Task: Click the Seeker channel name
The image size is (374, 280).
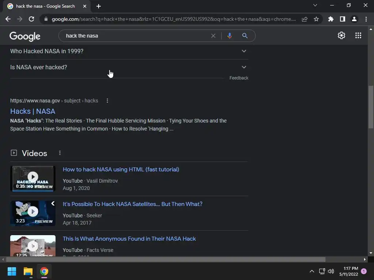Action: click(94, 215)
